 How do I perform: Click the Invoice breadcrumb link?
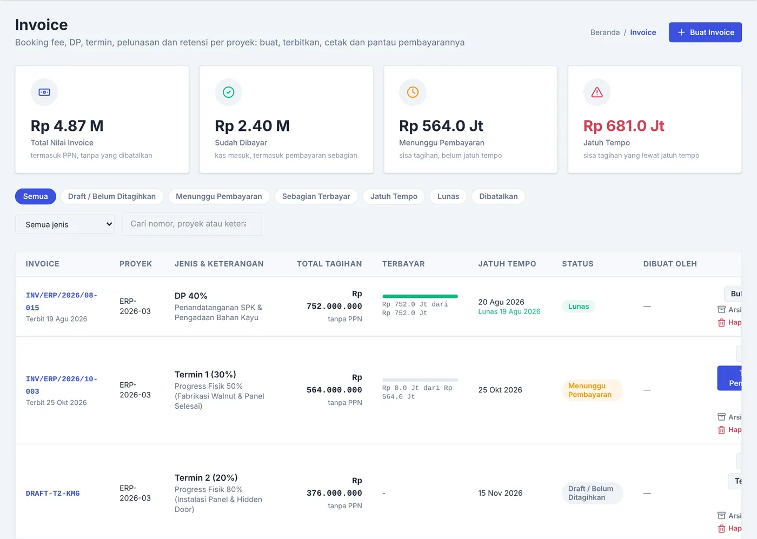(643, 32)
